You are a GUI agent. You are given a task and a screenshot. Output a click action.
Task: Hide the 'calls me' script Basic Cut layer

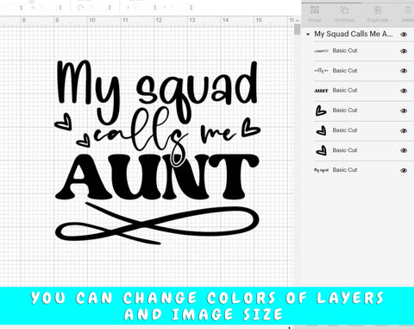click(x=404, y=71)
